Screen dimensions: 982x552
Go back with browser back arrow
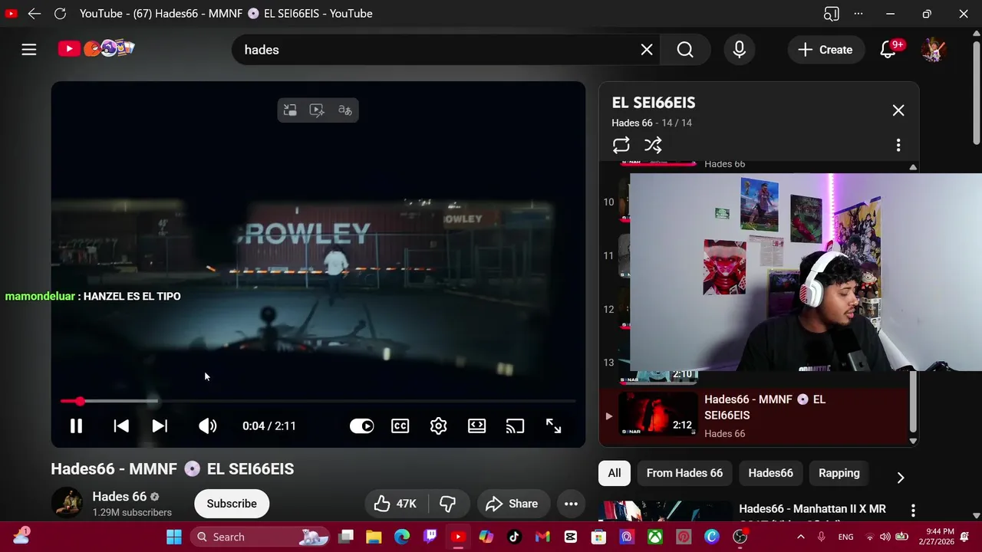[x=34, y=14]
